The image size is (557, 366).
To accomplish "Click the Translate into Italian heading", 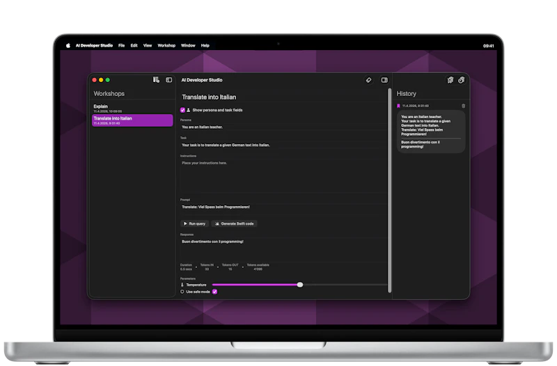I will point(209,97).
